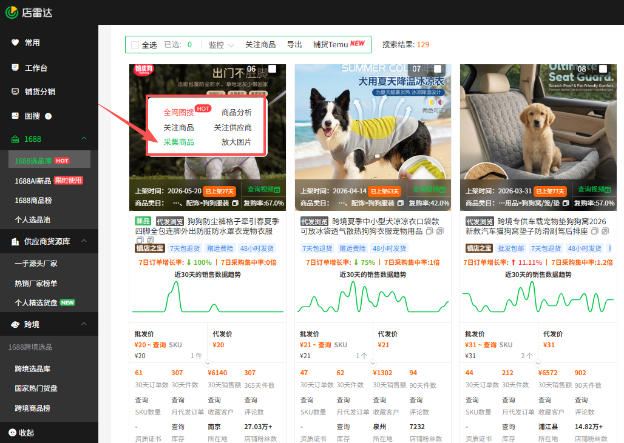Open 个人选品池 in the sidebar
Image resolution: width=624 pixels, height=443 pixels.
point(32,220)
